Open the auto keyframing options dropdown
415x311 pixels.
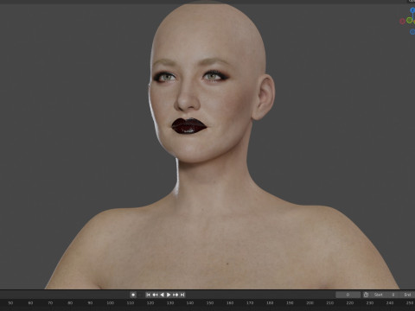[x=140, y=295]
